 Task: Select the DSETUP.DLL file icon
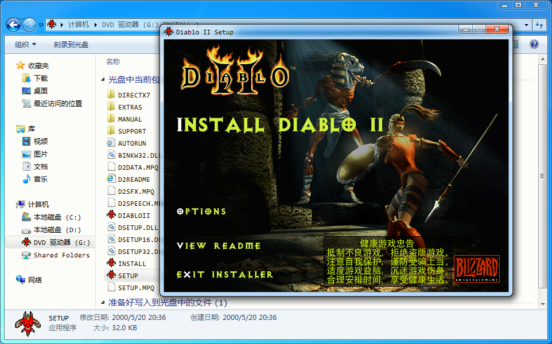[x=111, y=227]
